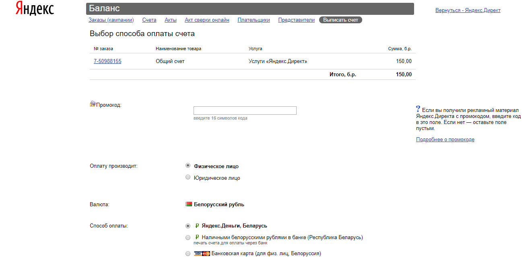The image size is (532, 260).
Task: Open the Представители tab
Action: tap(296, 20)
